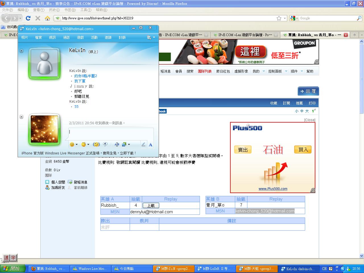This screenshot has height=273, width=364.
Task: Click the 買入 buy button in Plus500 ad
Action: (x=303, y=150)
